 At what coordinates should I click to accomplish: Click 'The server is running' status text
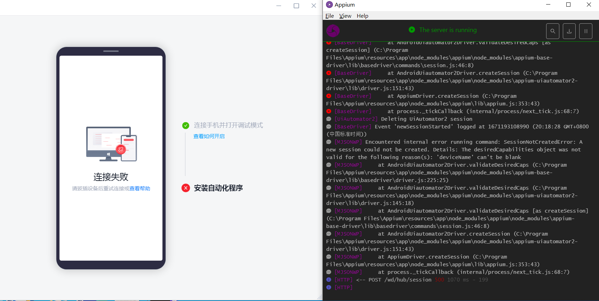(448, 30)
